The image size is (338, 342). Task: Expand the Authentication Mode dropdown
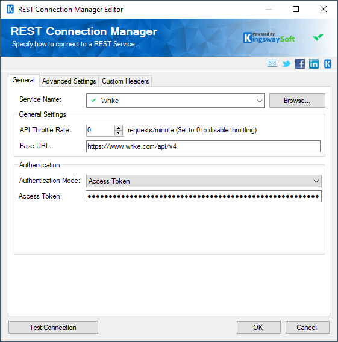(316, 181)
